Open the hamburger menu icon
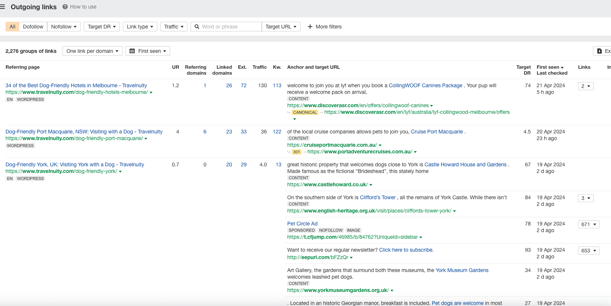Viewport: 611px width, 306px height. [3, 7]
